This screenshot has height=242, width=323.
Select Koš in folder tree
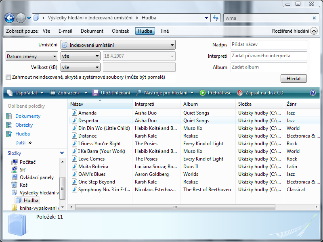(x=23, y=185)
